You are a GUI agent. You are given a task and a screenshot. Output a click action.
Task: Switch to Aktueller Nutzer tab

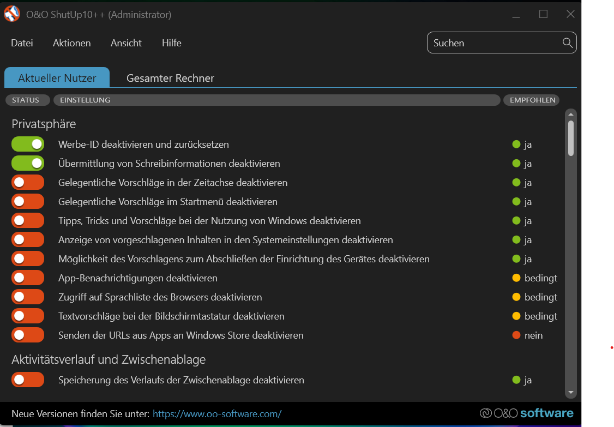point(57,77)
